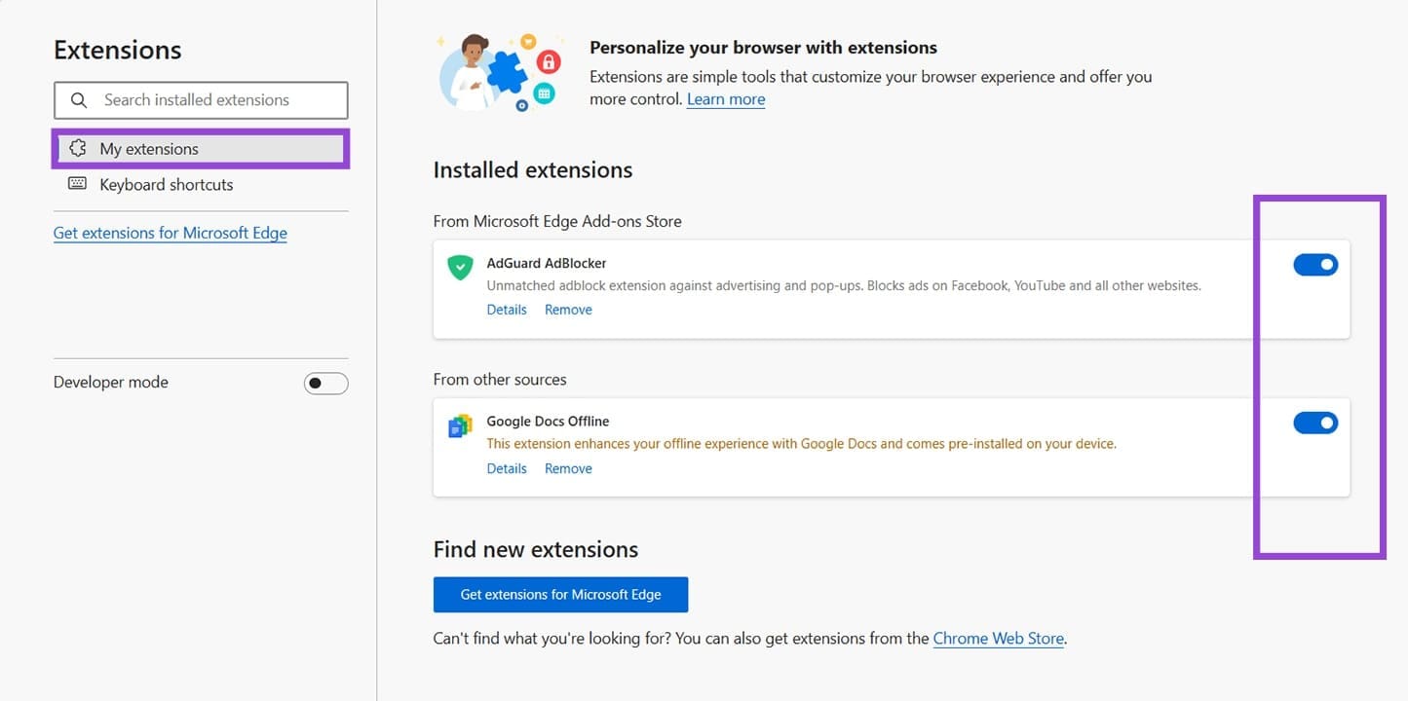The image size is (1408, 701).
Task: Open the Chrome Web Store link
Action: pyautogui.click(x=998, y=639)
